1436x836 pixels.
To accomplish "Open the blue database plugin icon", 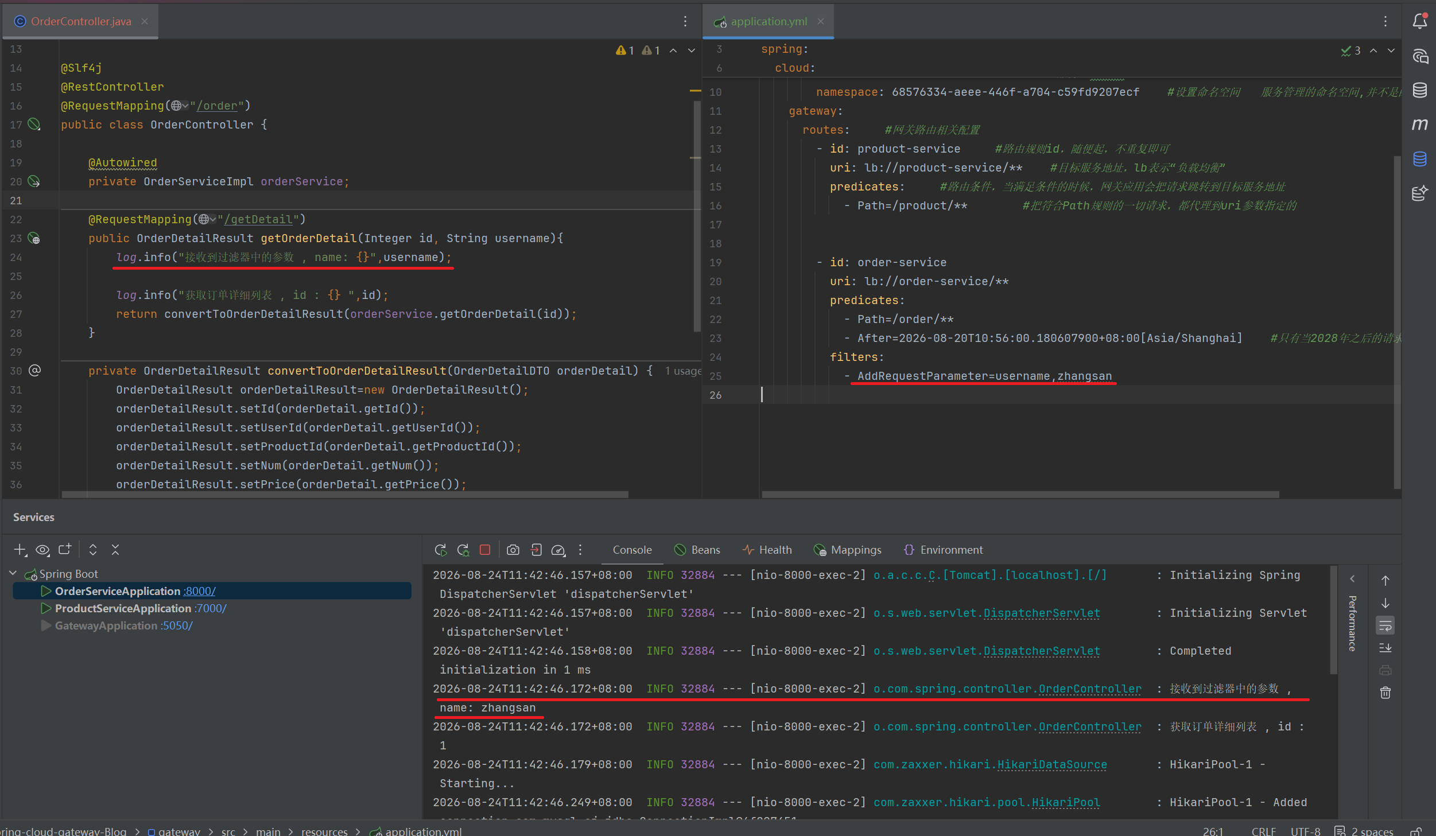I will coord(1420,159).
